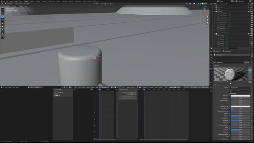Click the viewport pan hand gizmo
This screenshot has width=254, height=143.
tap(207, 20)
